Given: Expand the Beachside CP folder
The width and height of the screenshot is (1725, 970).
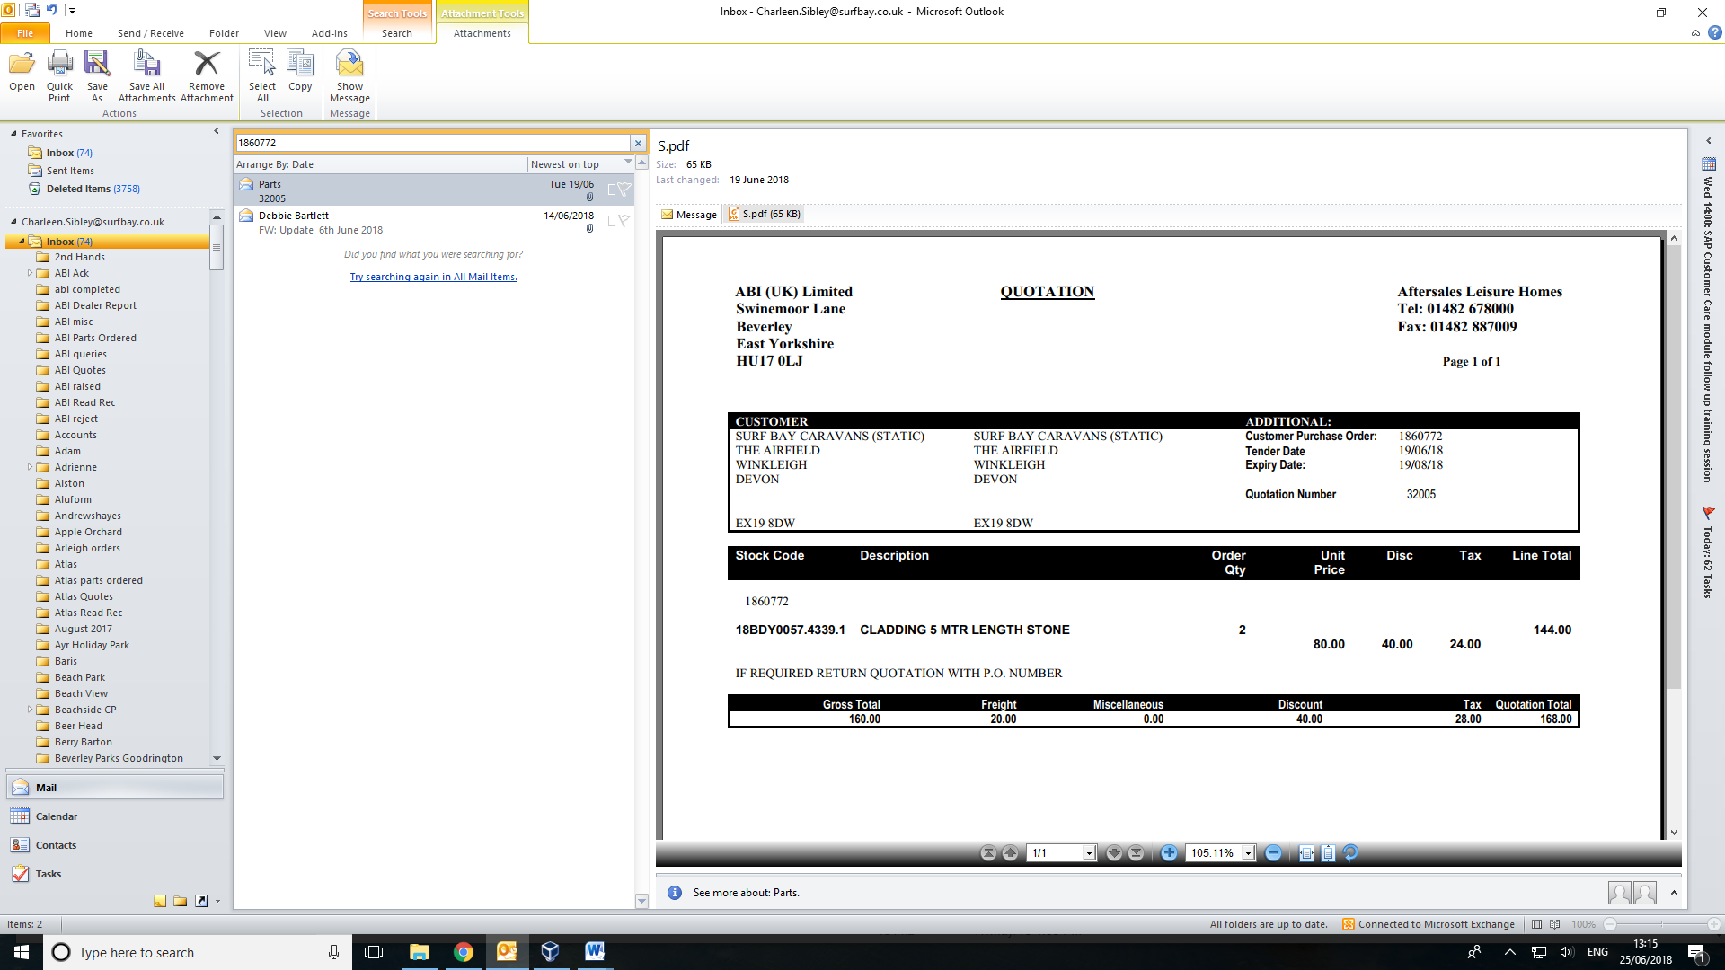Looking at the screenshot, I should (30, 710).
